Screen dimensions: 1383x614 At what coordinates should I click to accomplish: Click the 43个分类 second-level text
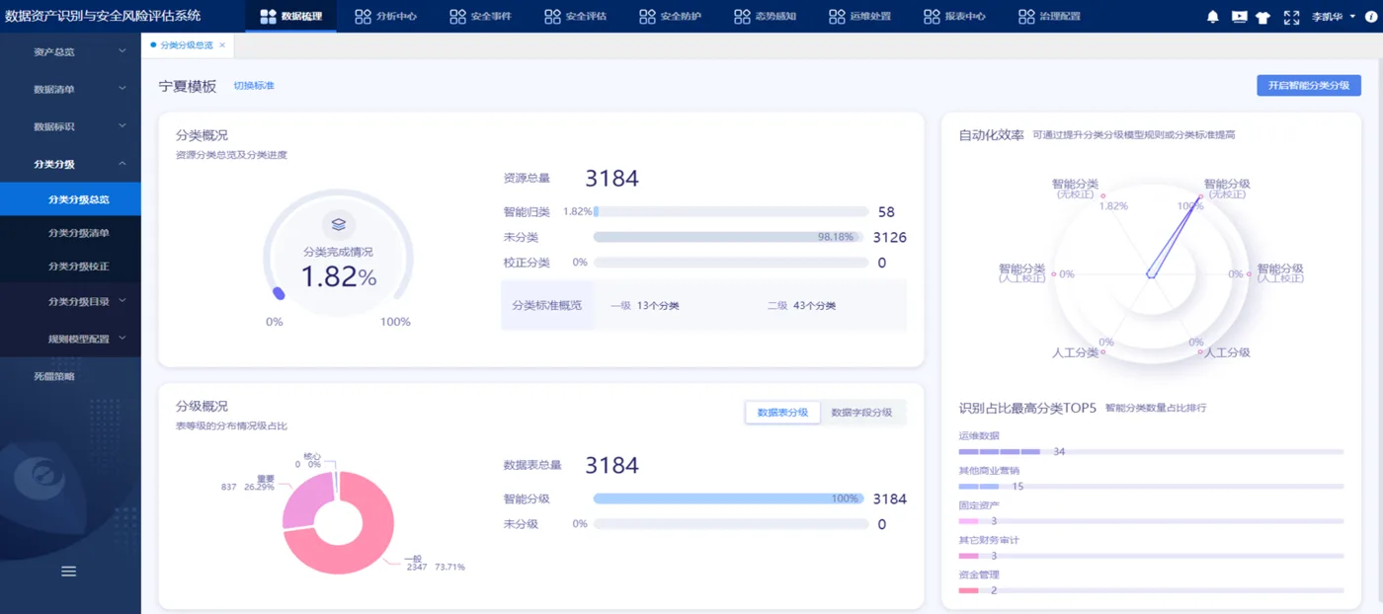(x=814, y=306)
